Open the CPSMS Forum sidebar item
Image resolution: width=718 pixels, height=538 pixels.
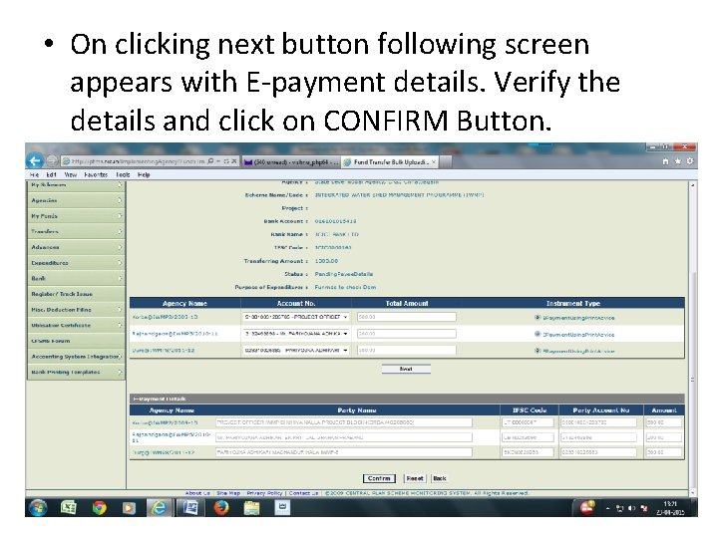coord(76,341)
